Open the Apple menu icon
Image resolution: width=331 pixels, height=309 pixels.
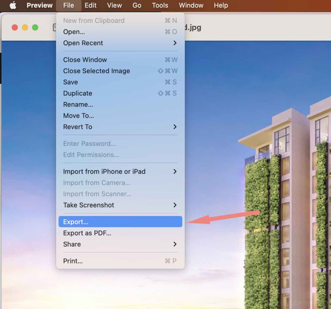[x=13, y=5]
